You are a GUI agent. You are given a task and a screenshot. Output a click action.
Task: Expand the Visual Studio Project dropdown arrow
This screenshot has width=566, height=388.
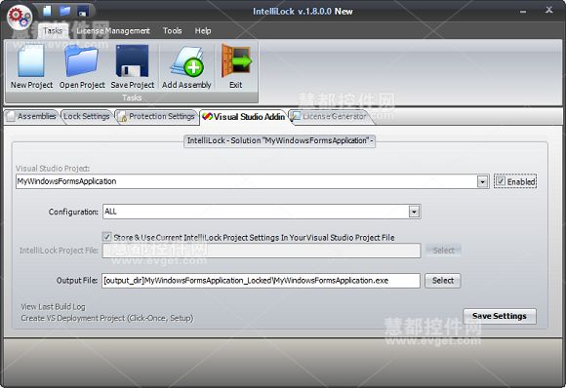(x=483, y=181)
